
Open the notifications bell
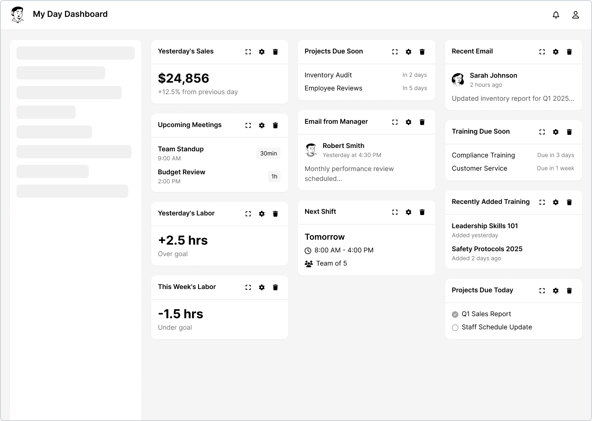coord(556,15)
